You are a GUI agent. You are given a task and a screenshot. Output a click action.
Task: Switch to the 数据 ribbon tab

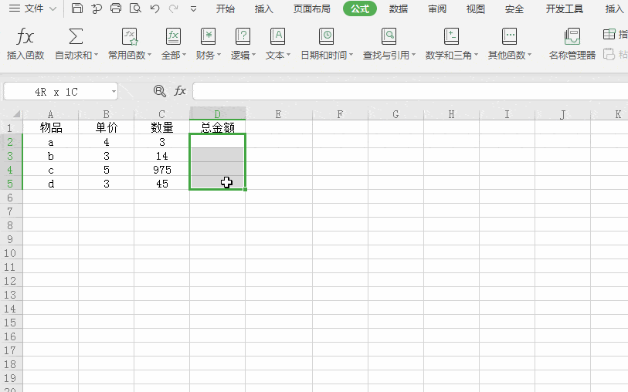point(399,9)
